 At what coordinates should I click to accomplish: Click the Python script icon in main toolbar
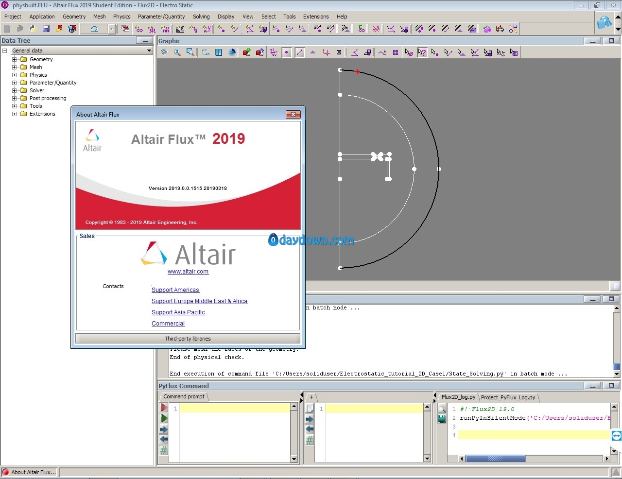tap(33, 29)
